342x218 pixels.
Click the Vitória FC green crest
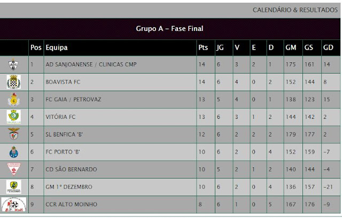tap(13, 117)
